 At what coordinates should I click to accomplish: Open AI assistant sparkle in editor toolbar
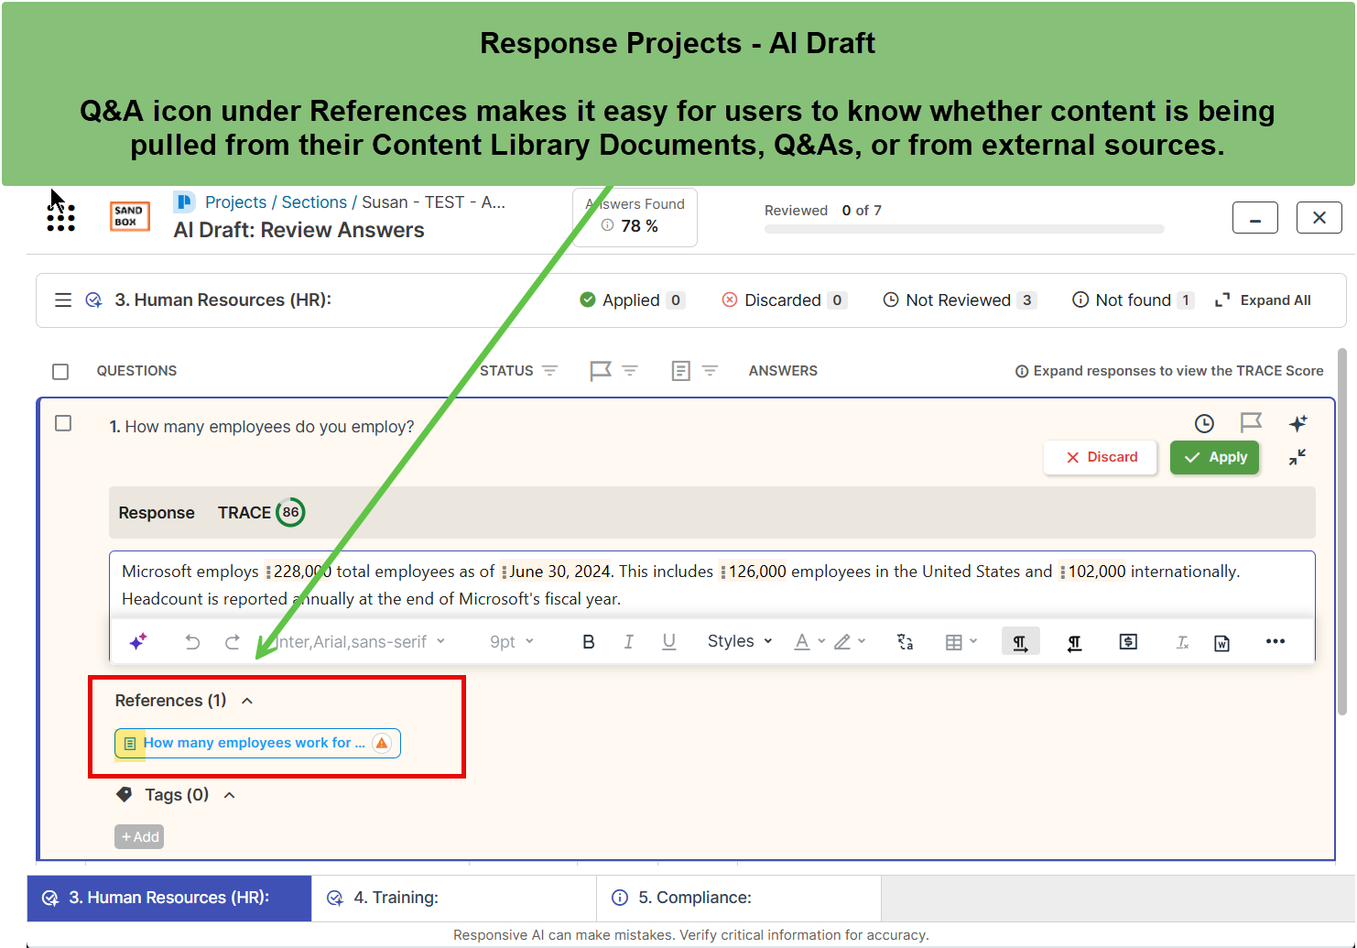[138, 642]
